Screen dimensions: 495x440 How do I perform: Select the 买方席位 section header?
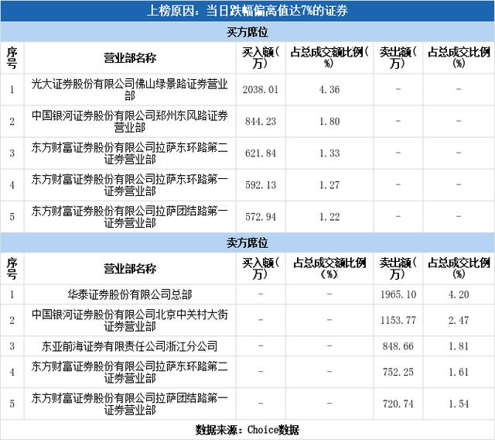click(247, 32)
